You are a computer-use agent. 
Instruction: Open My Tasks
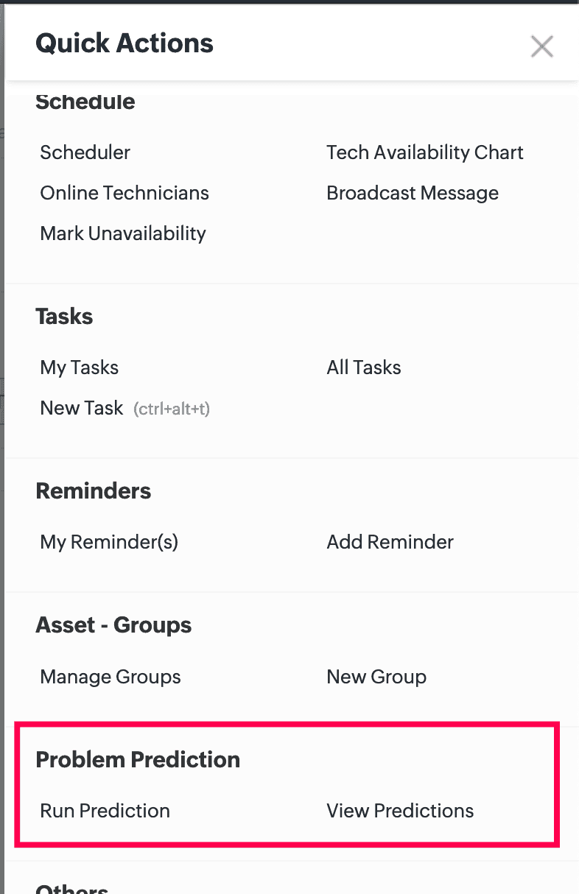[79, 367]
